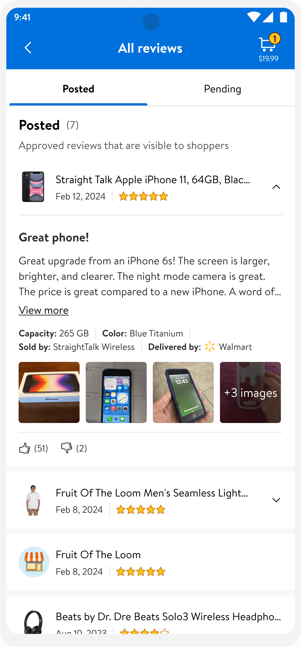Click the thumbs up helpful icon
The width and height of the screenshot is (301, 647).
tap(25, 448)
